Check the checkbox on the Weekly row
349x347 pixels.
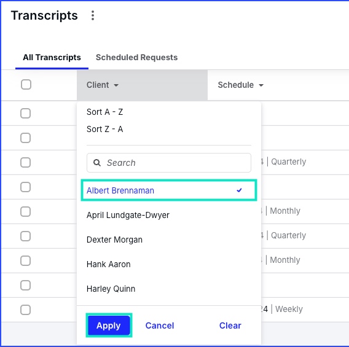pos(25,310)
